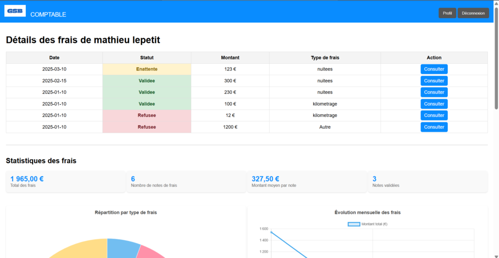This screenshot has width=499, height=258.
Task: Select the 2025-02-15 date cell
Action: [x=55, y=81]
